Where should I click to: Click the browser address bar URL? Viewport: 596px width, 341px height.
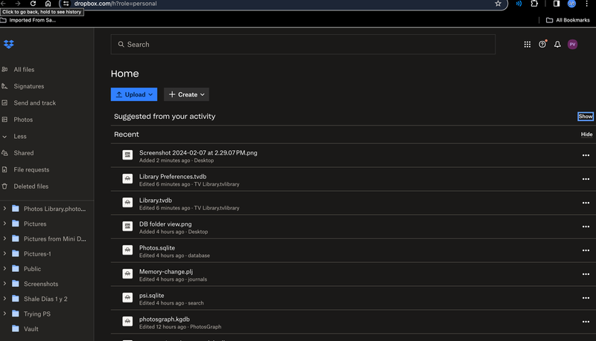[x=115, y=4]
